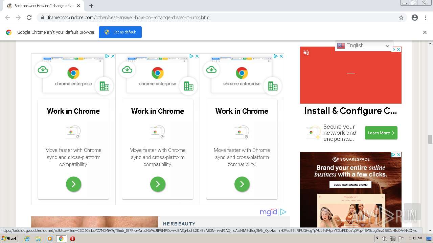Open AdChoices on first Work in Chrome ad
This screenshot has height=243, width=433.
(x=107, y=56)
